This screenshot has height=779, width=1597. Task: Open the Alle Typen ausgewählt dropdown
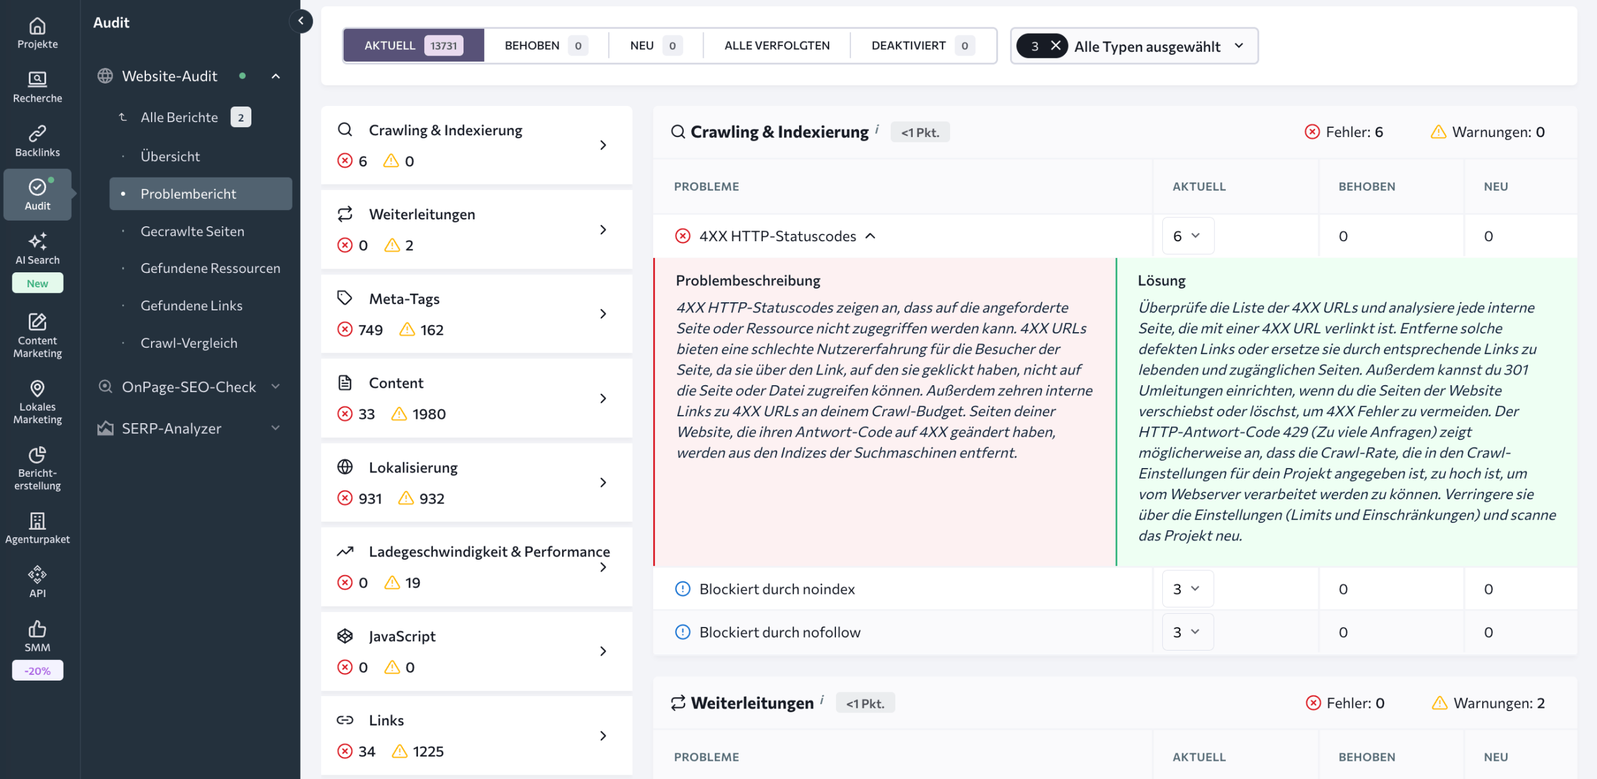[1134, 45]
